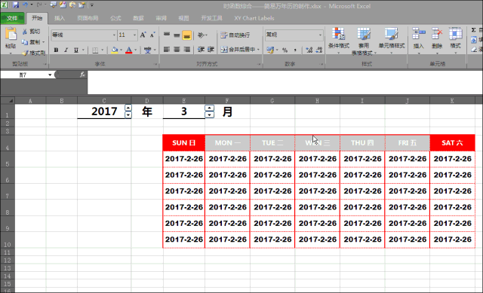Viewport: 483px width, 293px height.
Task: Increase font size with large A icon
Action: click(x=143, y=35)
